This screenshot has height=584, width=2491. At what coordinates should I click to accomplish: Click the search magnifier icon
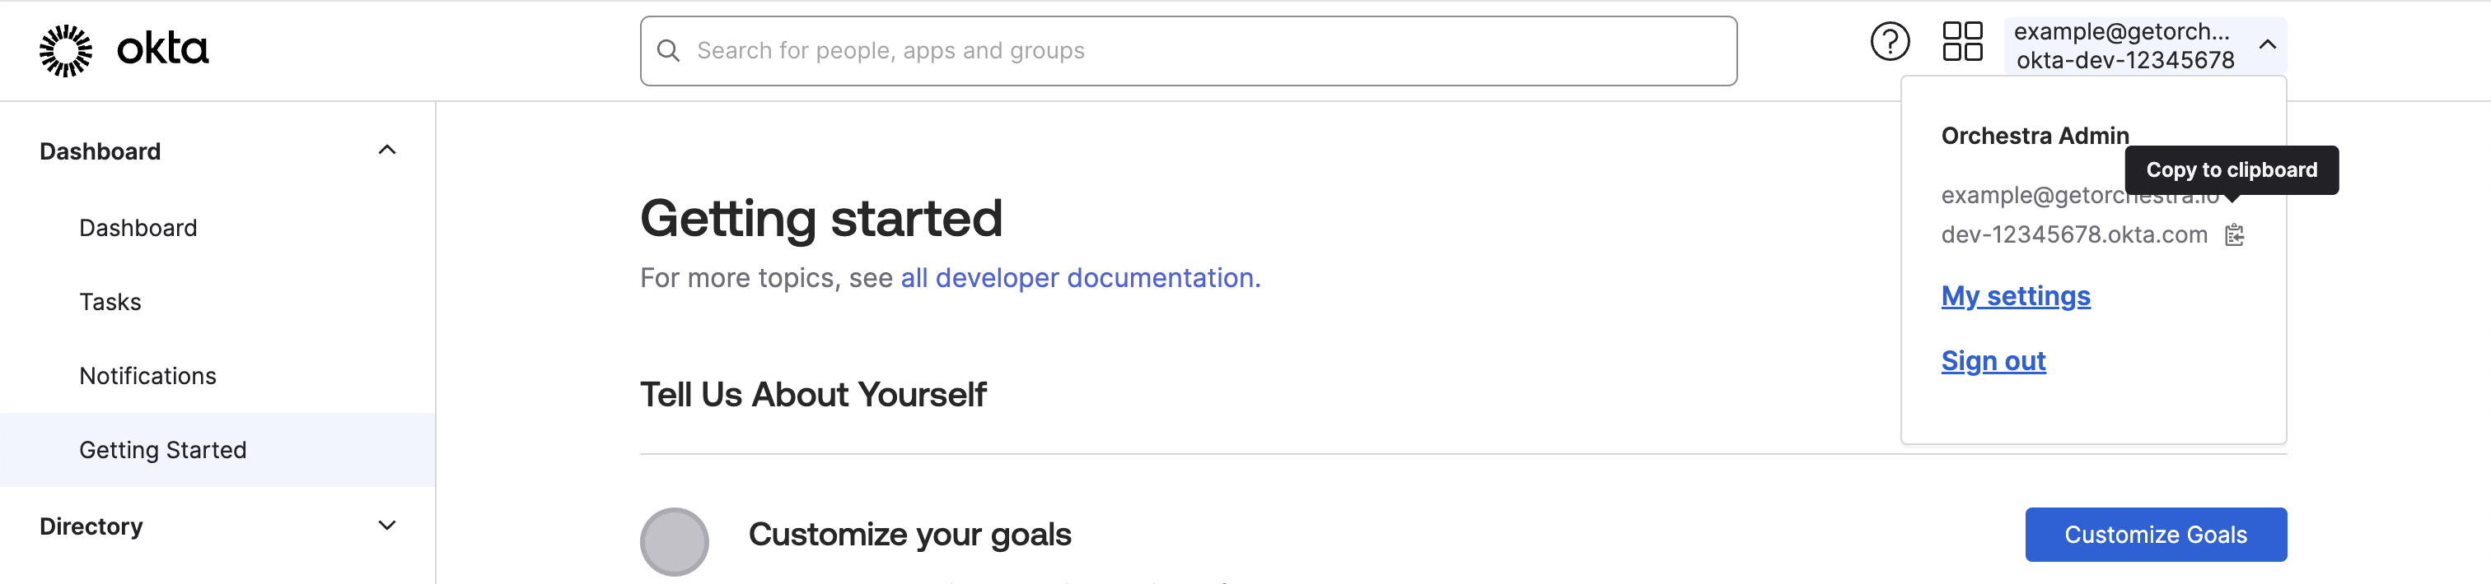coord(669,49)
